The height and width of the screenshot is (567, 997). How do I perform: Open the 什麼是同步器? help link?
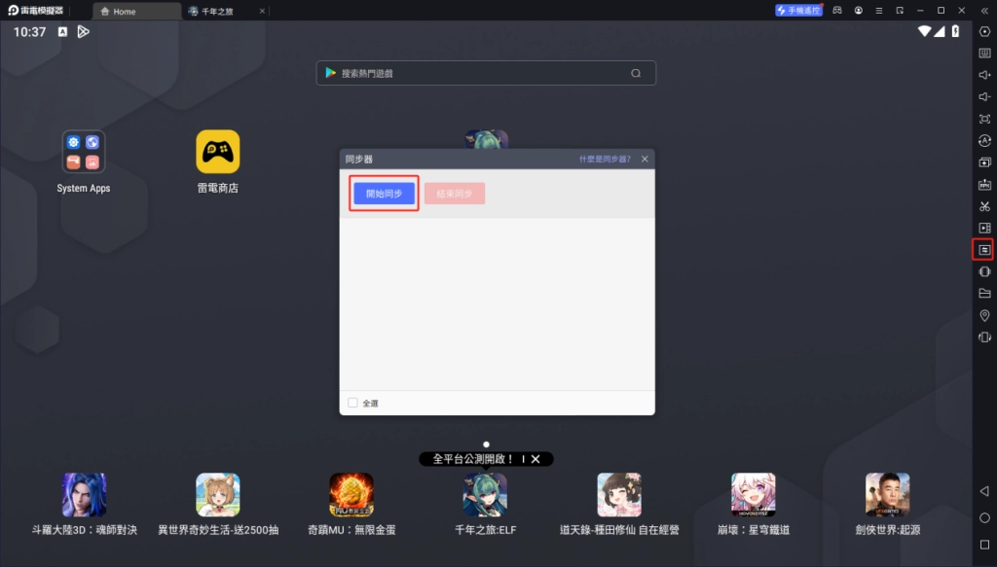click(x=604, y=159)
